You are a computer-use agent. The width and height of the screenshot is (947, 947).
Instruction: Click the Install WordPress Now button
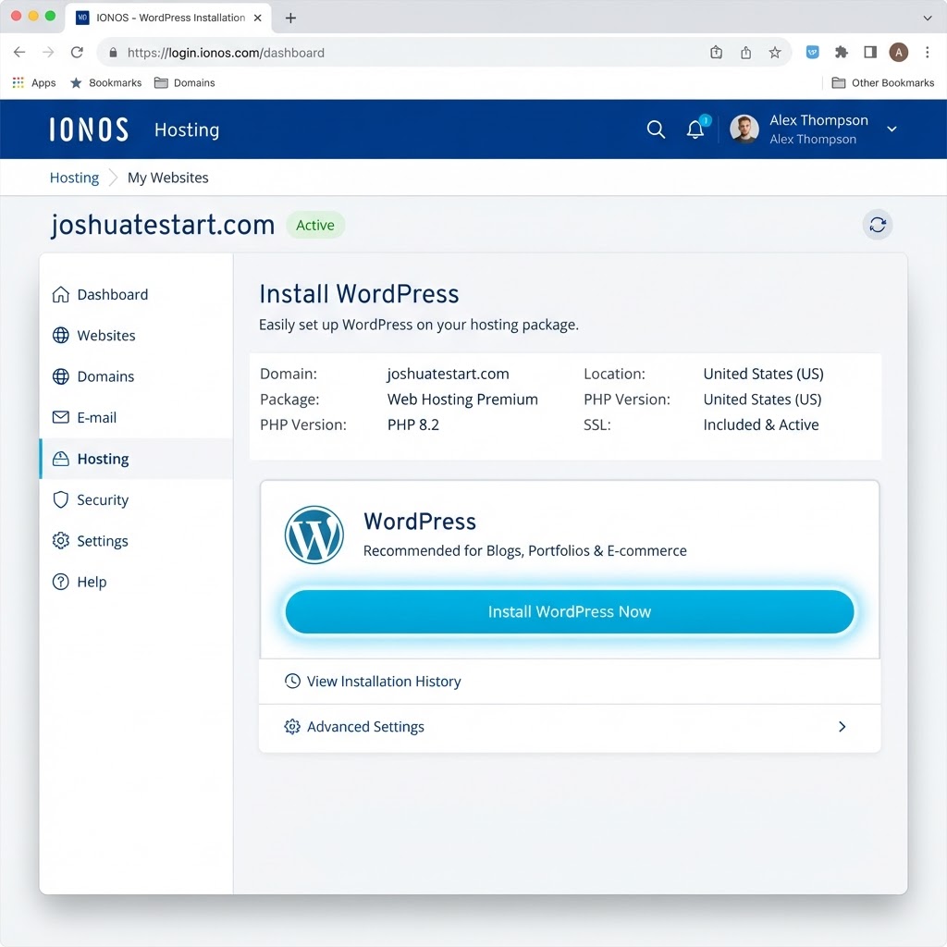click(x=570, y=612)
